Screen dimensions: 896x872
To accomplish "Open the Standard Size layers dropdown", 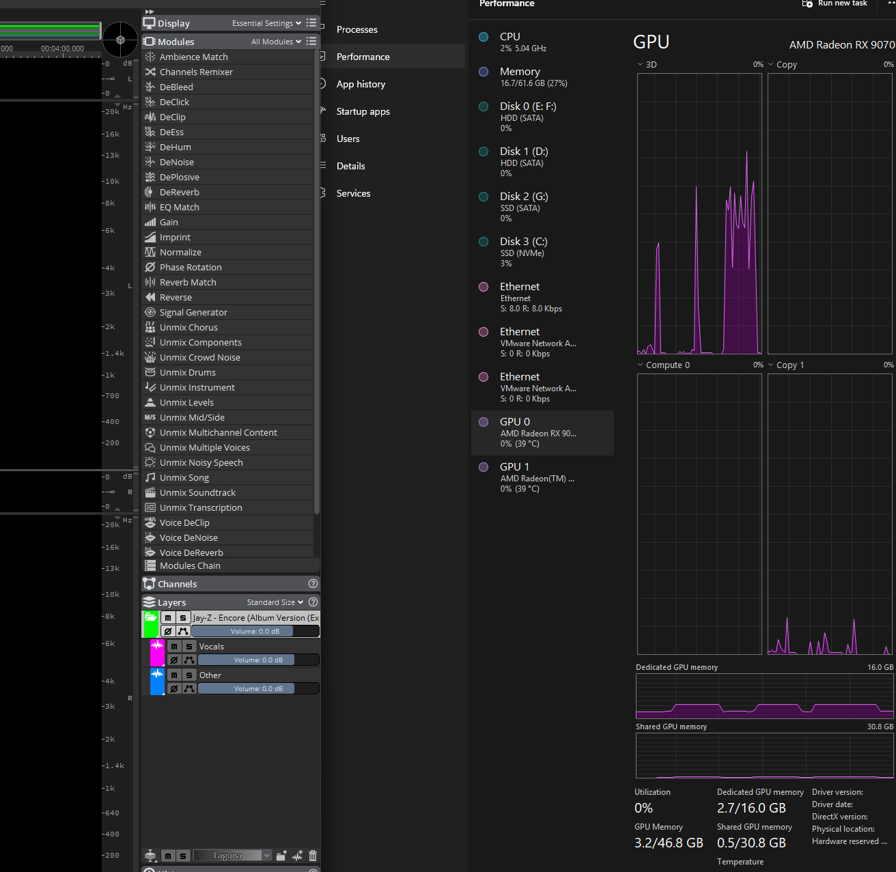I will pos(275,602).
